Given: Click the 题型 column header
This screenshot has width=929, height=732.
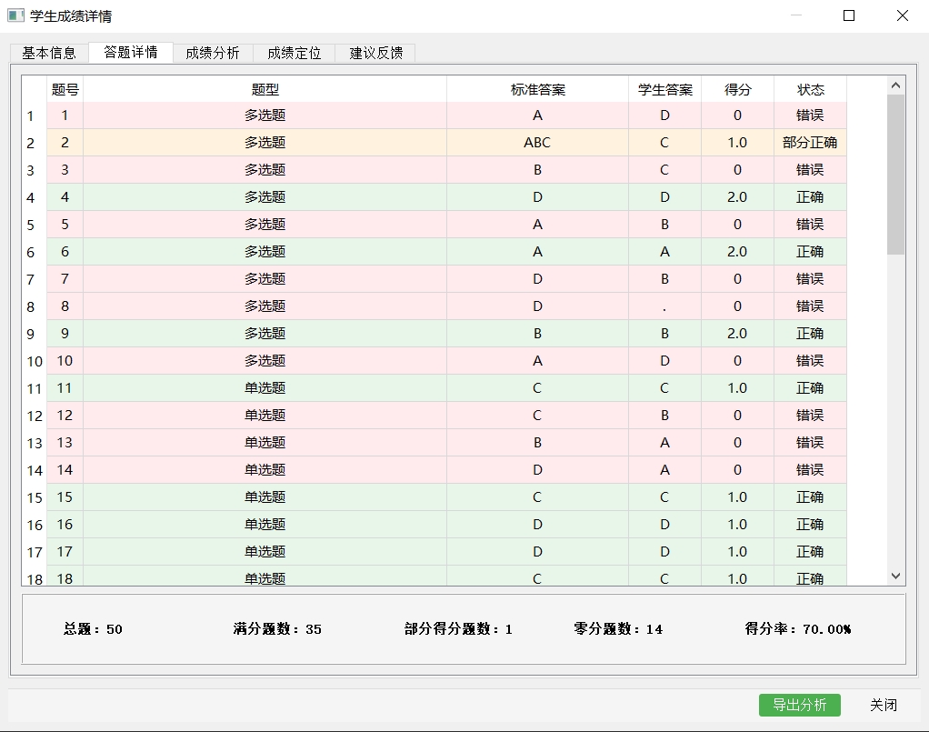Looking at the screenshot, I should click(x=265, y=89).
